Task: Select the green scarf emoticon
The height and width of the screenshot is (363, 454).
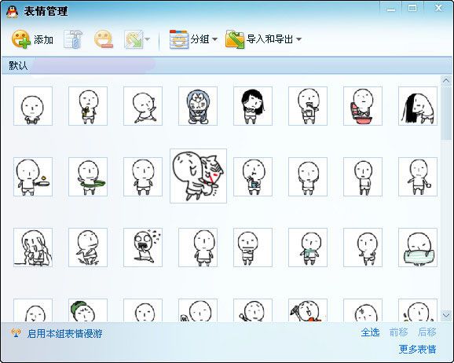Action: pos(308,247)
